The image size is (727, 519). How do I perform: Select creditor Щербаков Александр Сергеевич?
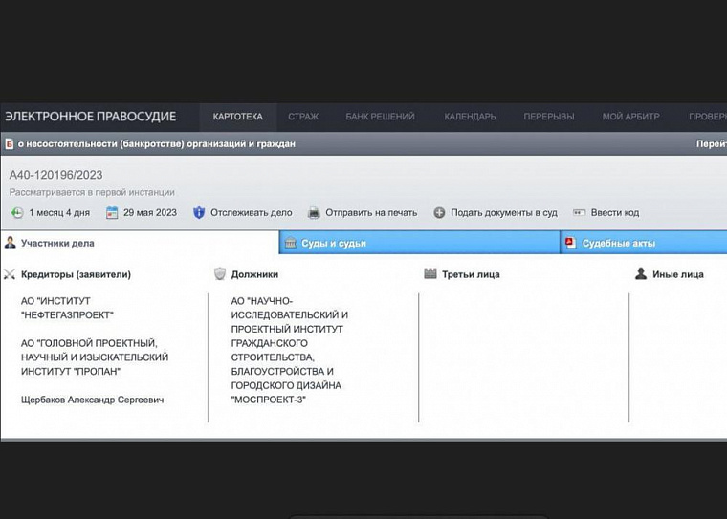(x=92, y=400)
